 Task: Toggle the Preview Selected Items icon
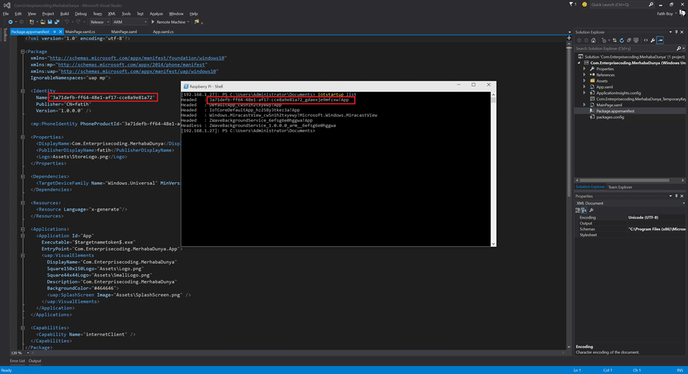pos(660,40)
